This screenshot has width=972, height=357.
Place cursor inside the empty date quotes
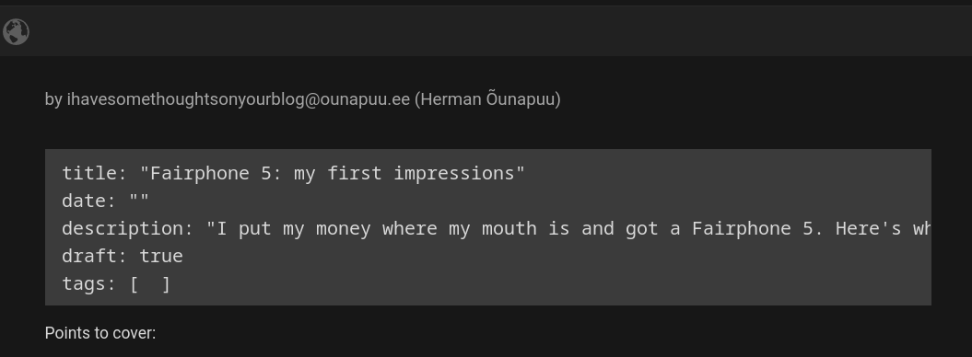139,200
